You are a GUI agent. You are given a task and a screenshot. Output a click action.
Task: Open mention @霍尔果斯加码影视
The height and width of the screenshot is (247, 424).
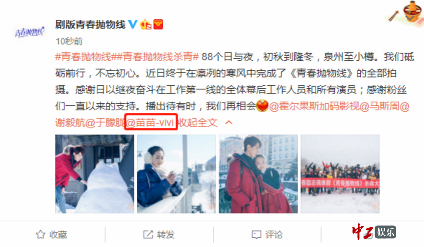coord(314,106)
